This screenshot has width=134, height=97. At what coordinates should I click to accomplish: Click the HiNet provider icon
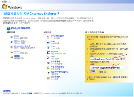pos(48,43)
